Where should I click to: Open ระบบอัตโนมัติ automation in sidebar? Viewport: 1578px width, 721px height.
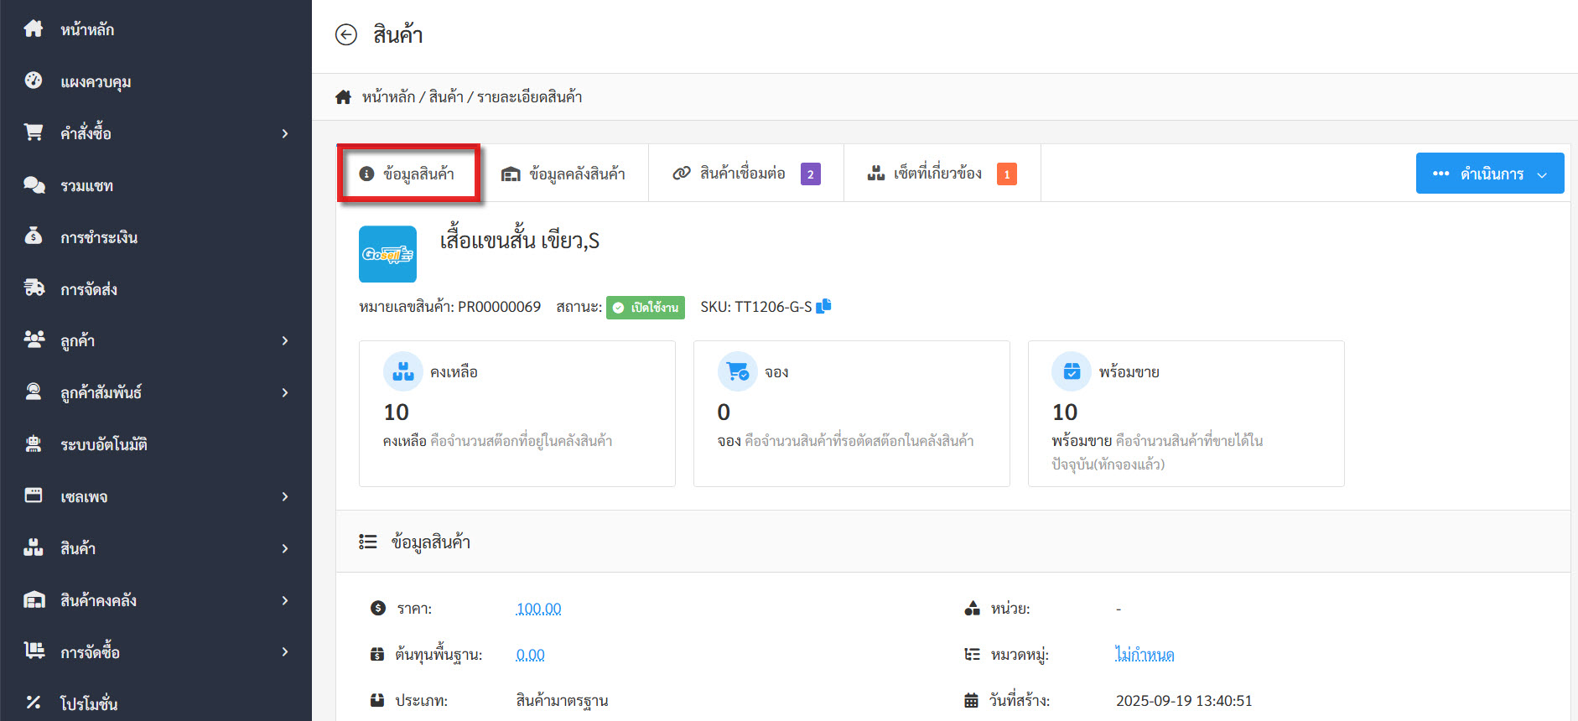click(x=103, y=444)
